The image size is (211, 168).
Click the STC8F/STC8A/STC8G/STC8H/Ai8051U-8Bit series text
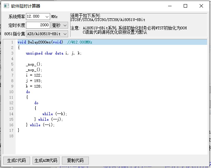[x=108, y=20]
